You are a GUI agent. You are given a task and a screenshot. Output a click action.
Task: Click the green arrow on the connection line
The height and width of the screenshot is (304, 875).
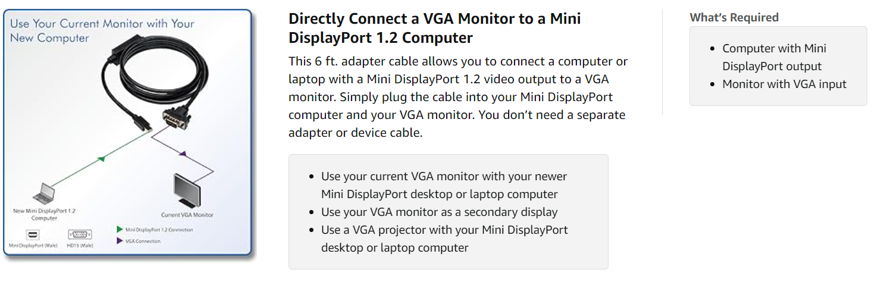[102, 158]
